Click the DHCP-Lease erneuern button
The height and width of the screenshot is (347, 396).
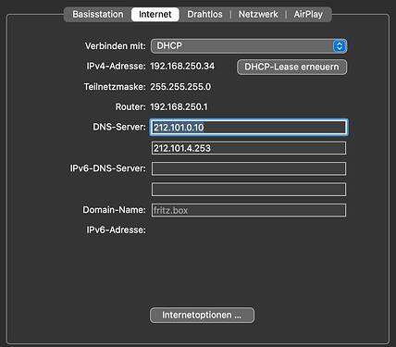(291, 67)
